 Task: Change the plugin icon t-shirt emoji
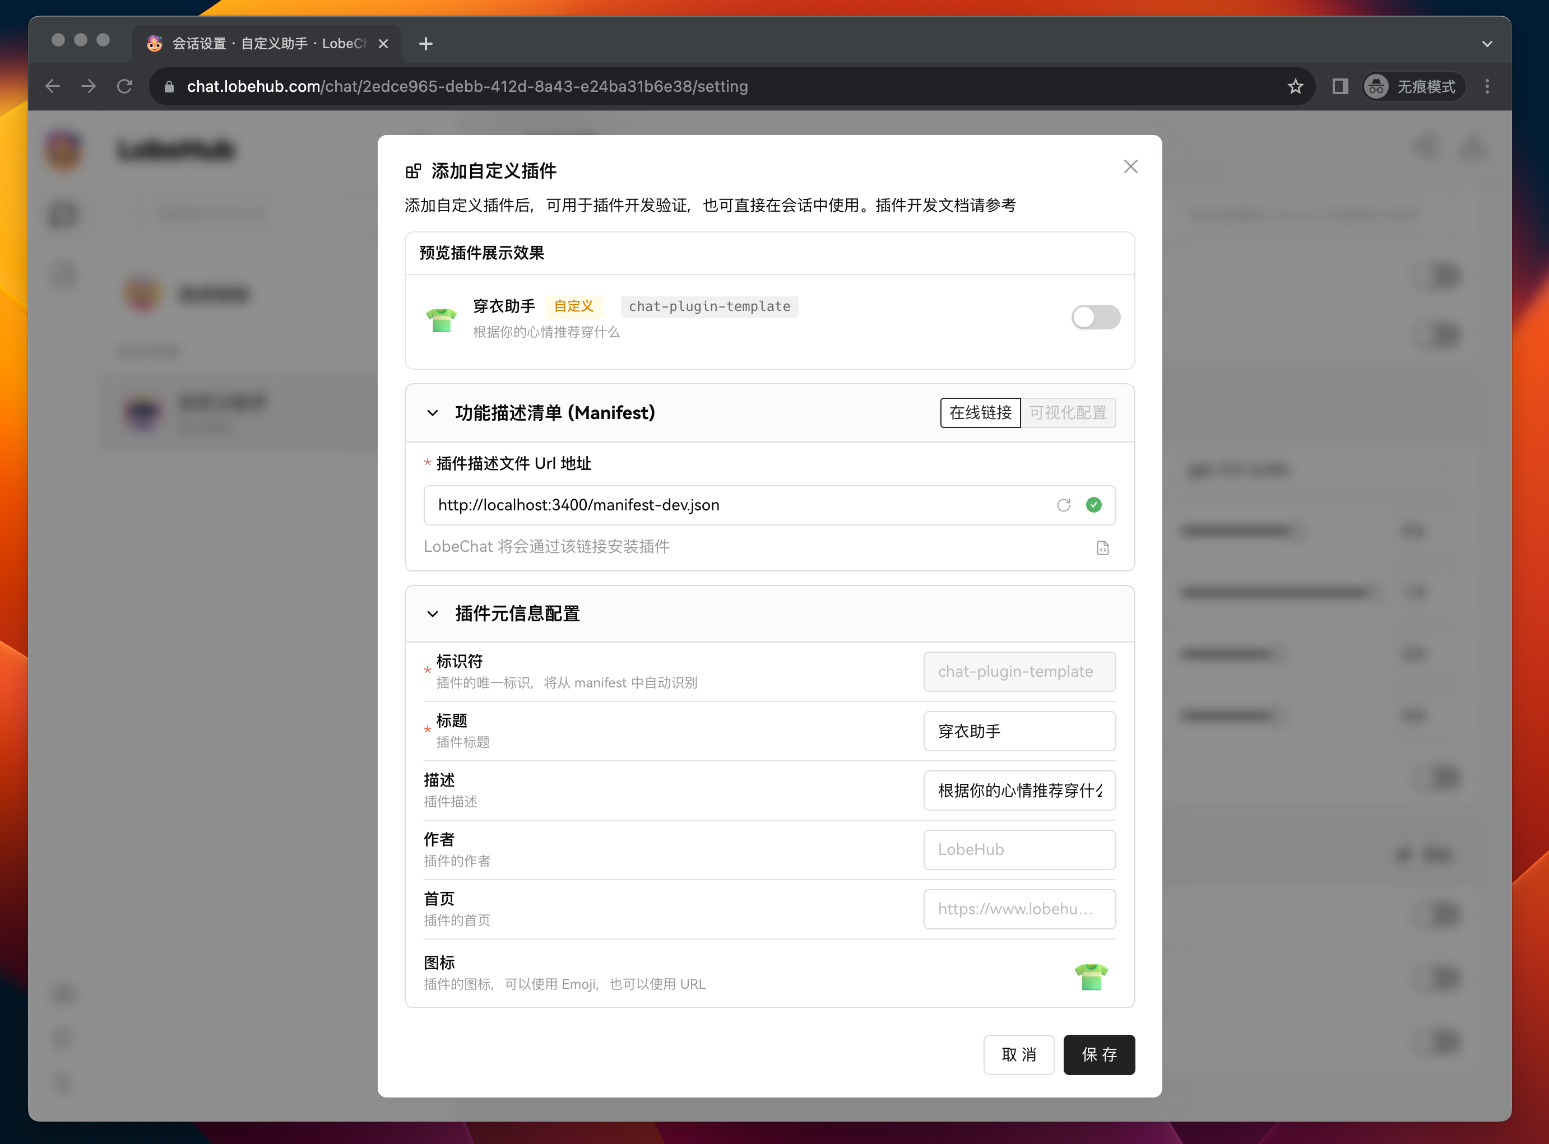1091,976
